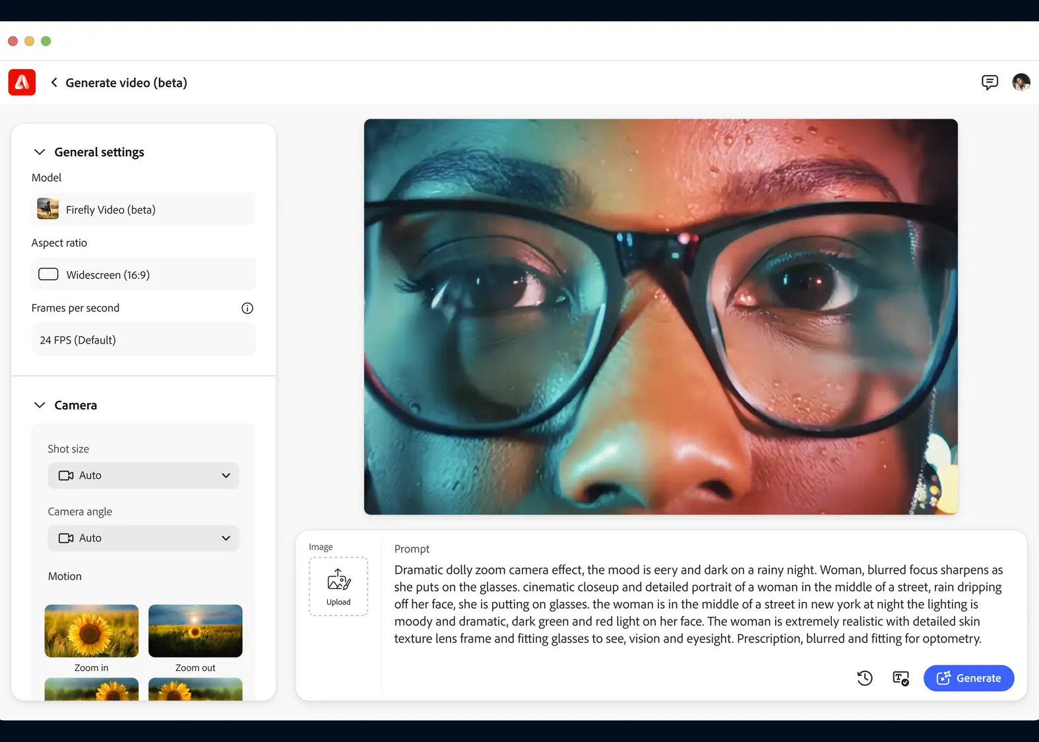
Task: Open the feedback chat icon
Action: click(990, 82)
